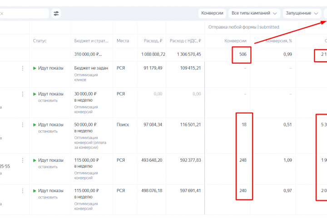The width and height of the screenshot is (327, 218).
Task: Click the 115 000,00 ₽ budget in the 493 648,20 row
Action: (87, 160)
